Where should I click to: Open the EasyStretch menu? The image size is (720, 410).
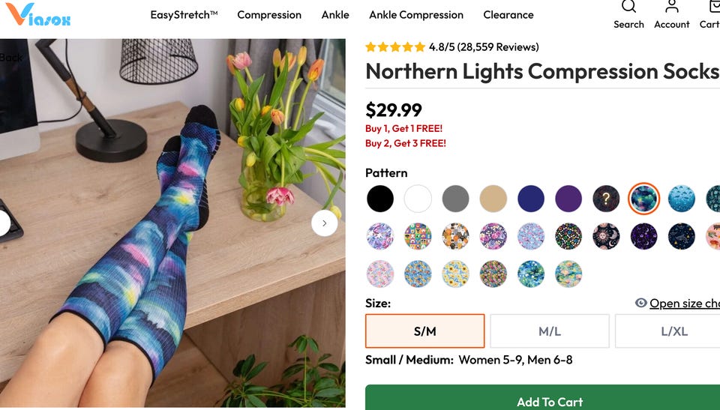coord(184,15)
